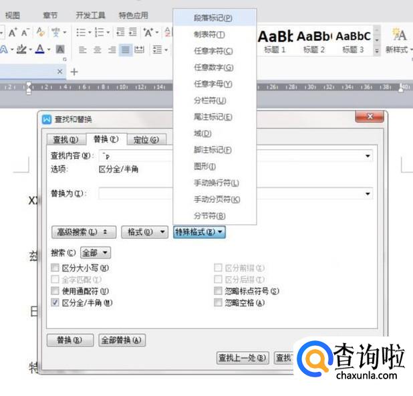
Task: Apply the 标题 1 style
Action: 275,41
